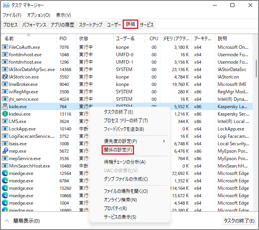Switch to the プロセス tab
259x230 pixels.
pos(10,25)
